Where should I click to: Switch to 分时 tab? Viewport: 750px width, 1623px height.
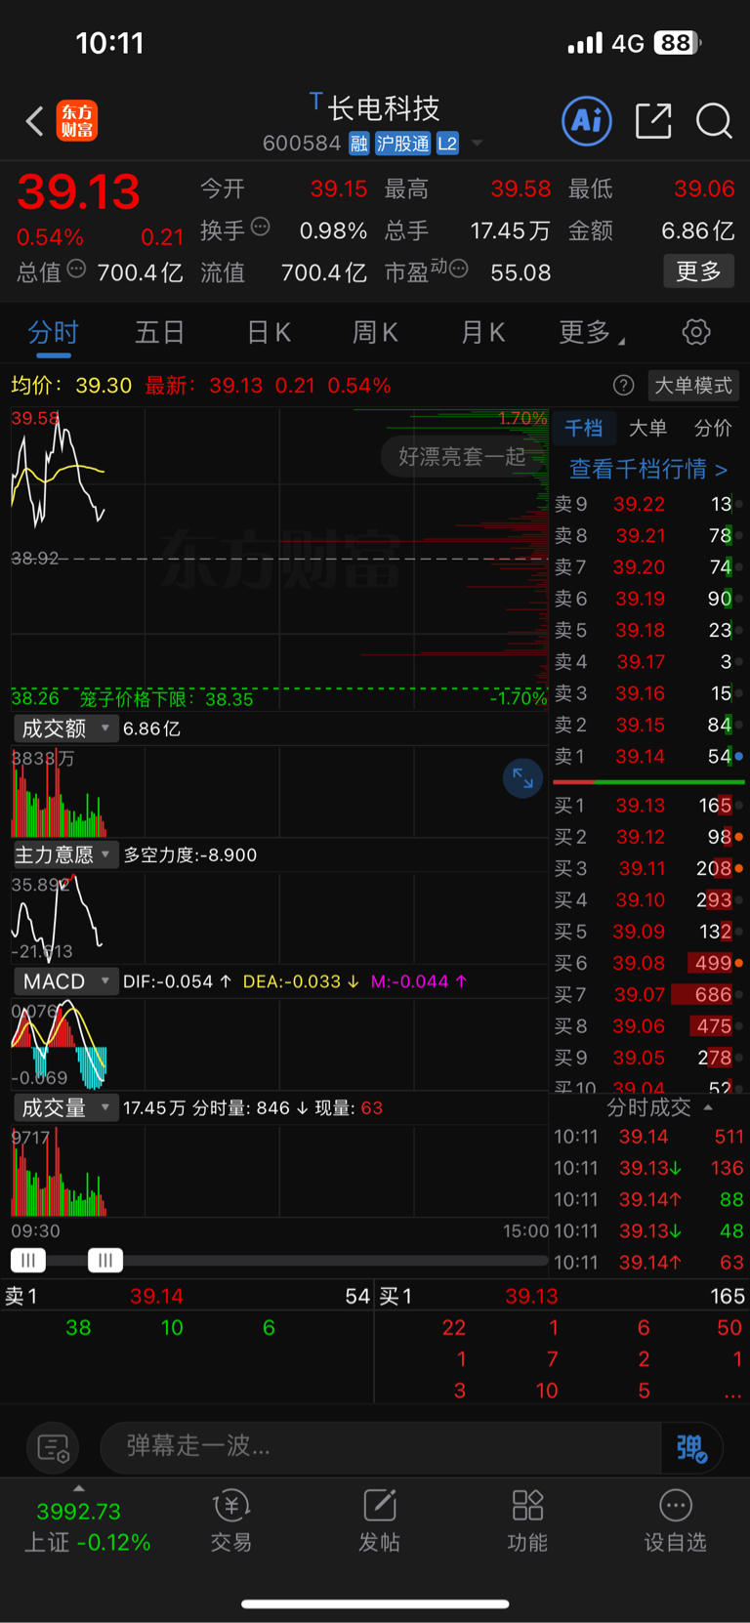pyautogui.click(x=53, y=333)
